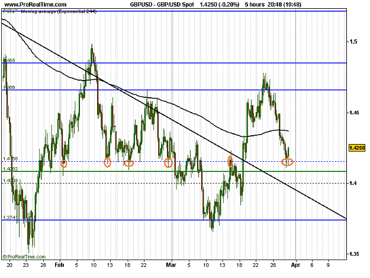Select the Moving average (Exponential 244) label
370x278 pixels.
coord(59,11)
